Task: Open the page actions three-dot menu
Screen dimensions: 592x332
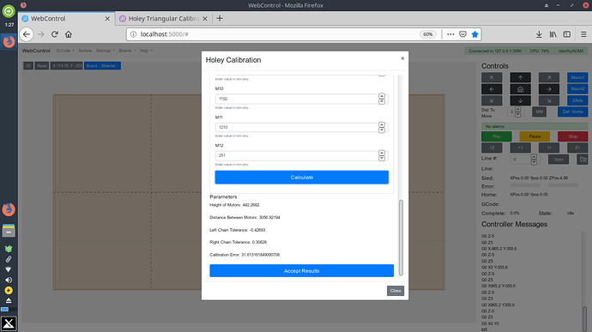Action: pyautogui.click(x=450, y=34)
